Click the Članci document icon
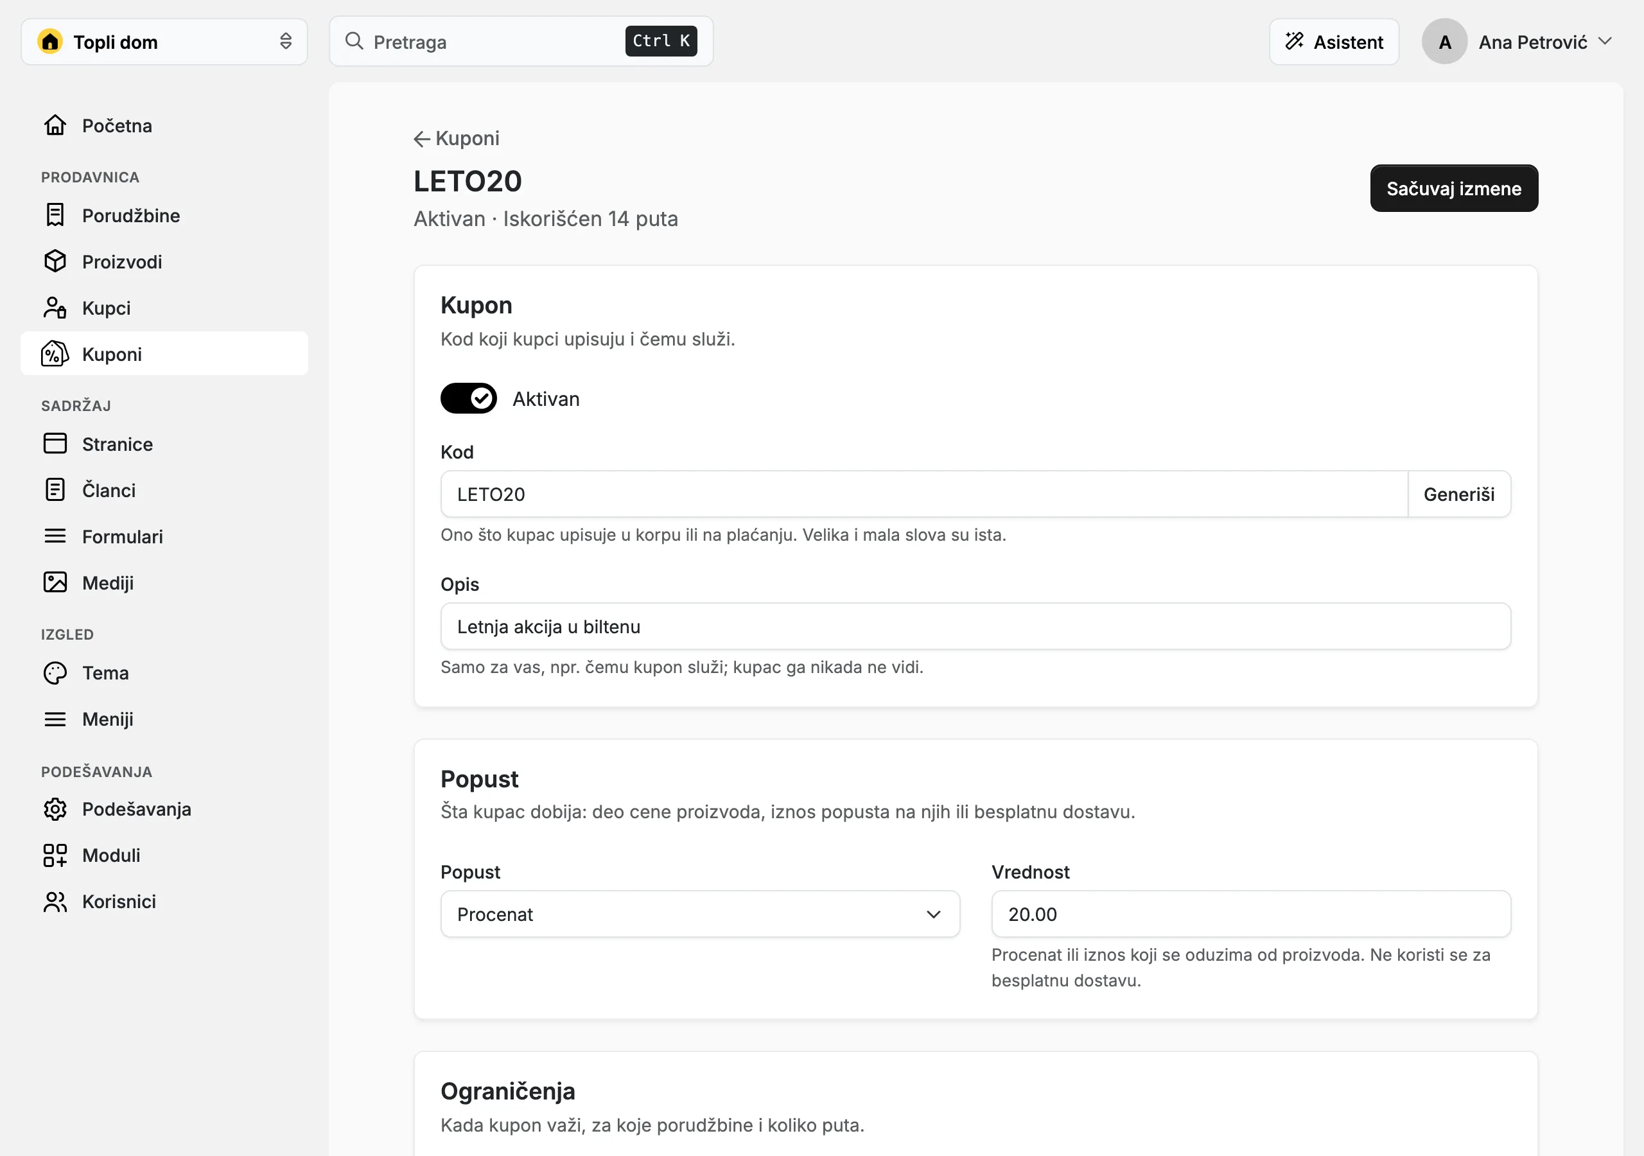Viewport: 1644px width, 1156px height. [55, 490]
